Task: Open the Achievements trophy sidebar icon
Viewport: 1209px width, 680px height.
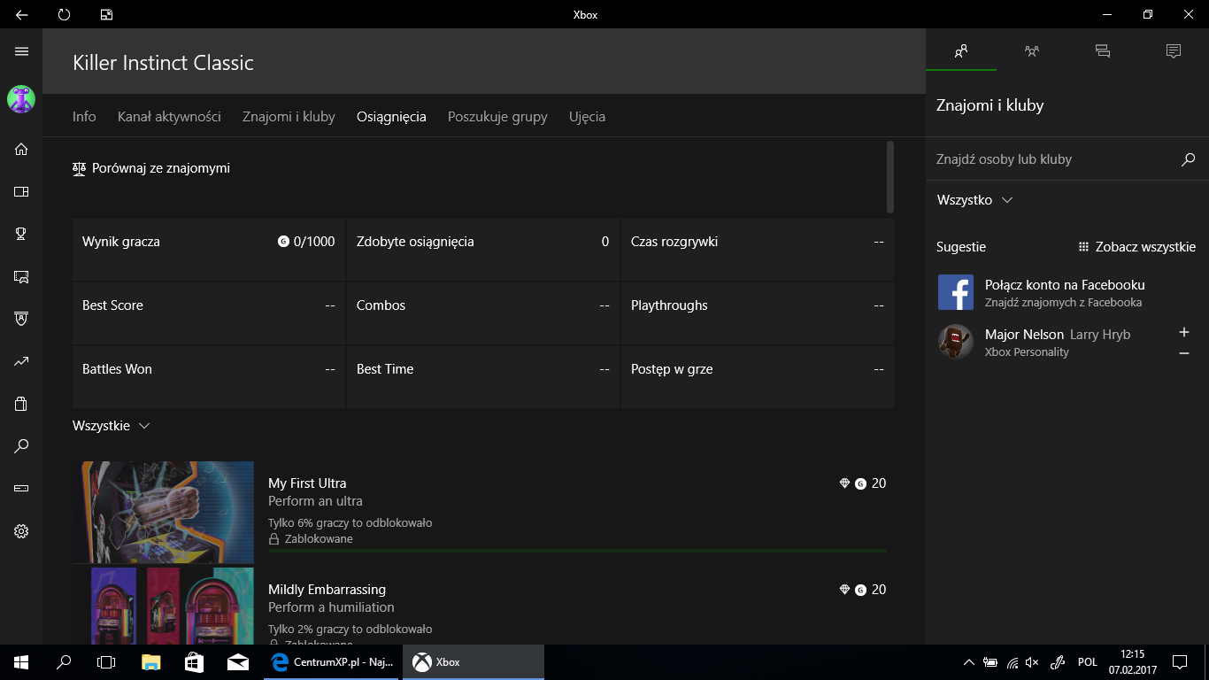Action: point(21,234)
